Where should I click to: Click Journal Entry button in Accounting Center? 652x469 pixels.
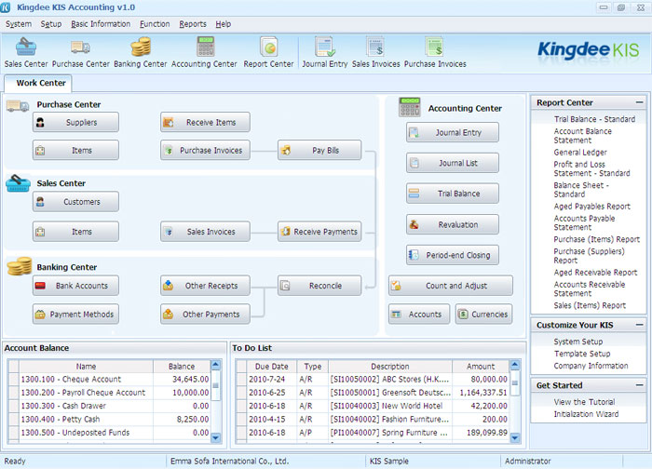click(x=453, y=132)
